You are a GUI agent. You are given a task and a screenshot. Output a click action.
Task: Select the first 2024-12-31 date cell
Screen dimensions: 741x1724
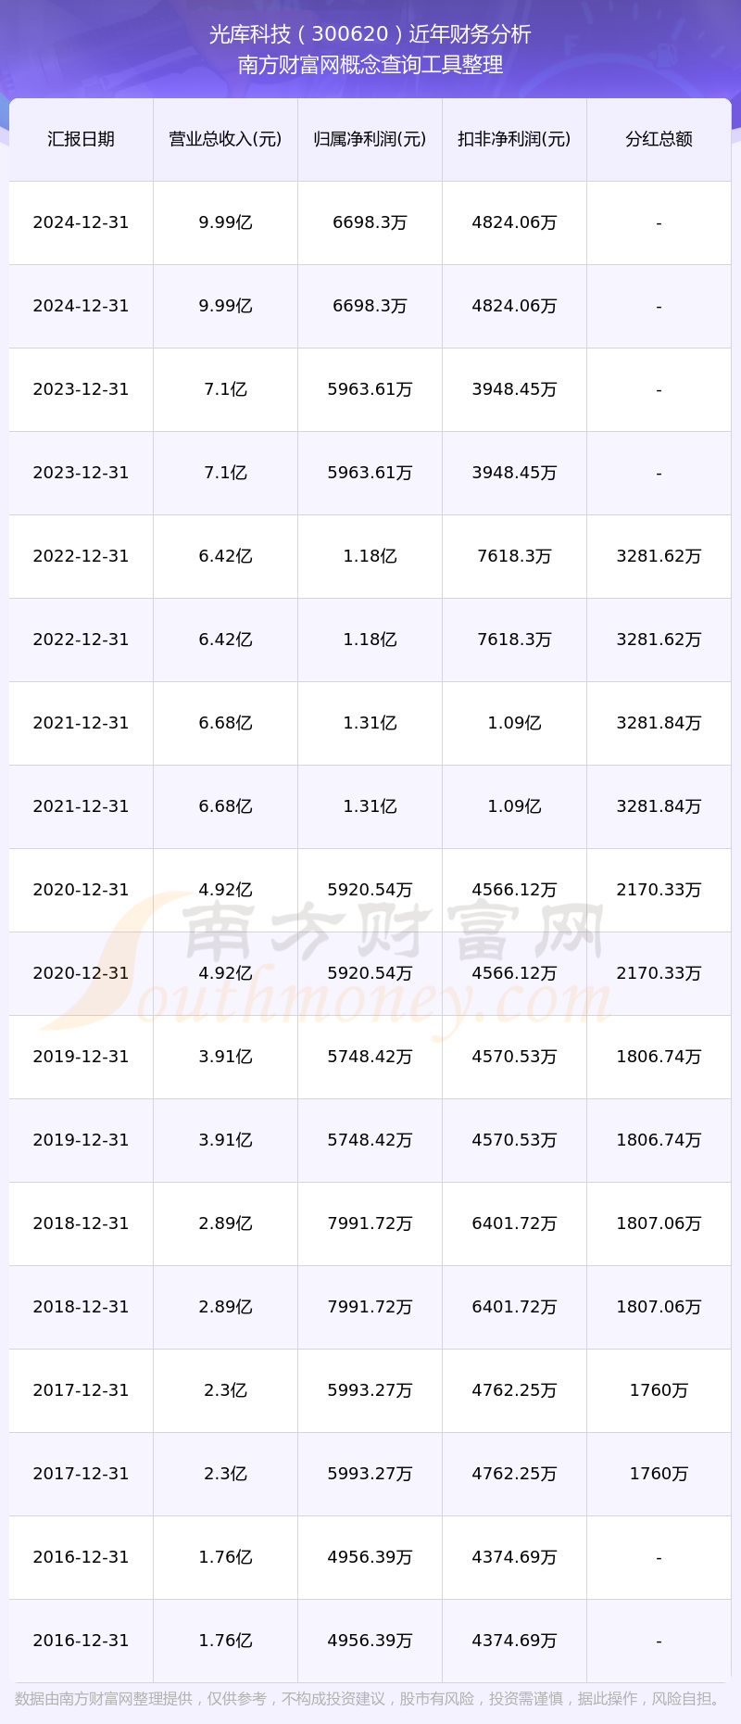pyautogui.click(x=81, y=222)
